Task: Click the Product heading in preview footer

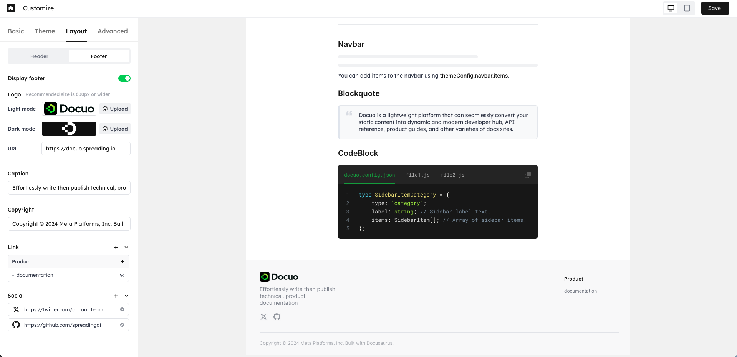Action: point(573,279)
